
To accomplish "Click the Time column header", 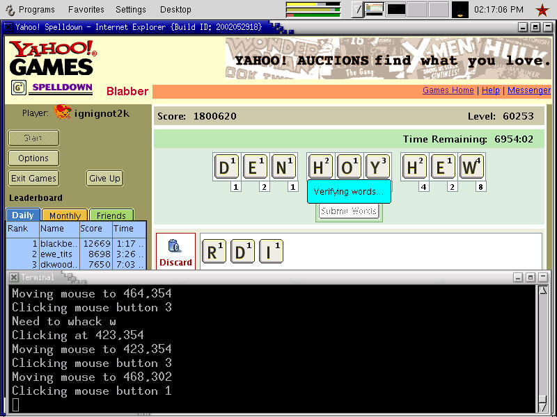I will 129,229.
